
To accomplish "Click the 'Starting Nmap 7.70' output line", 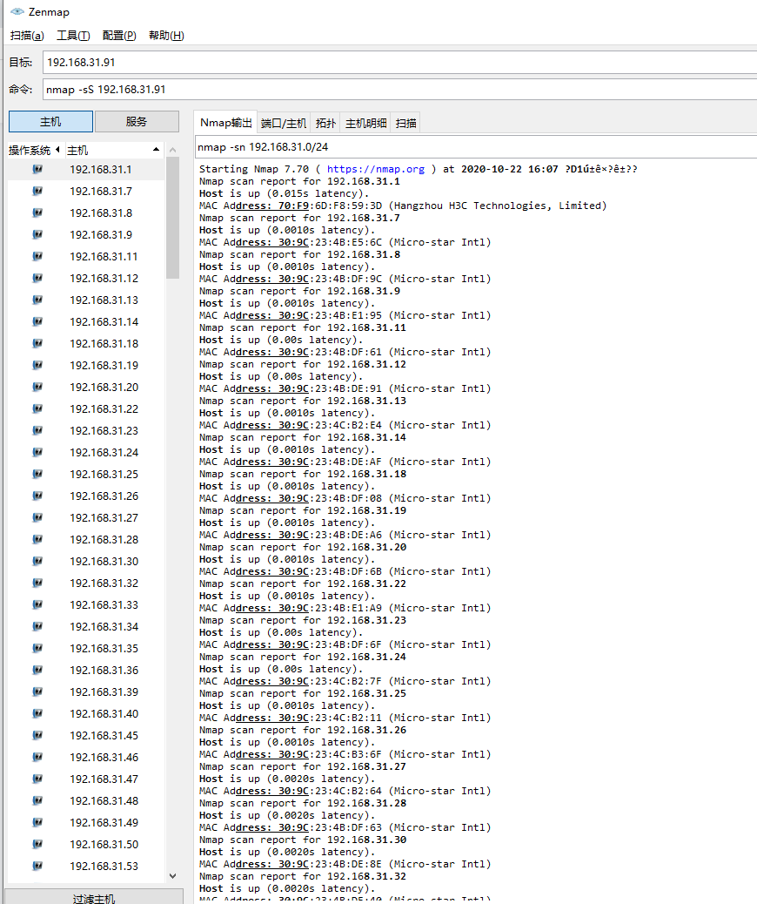I will coord(419,169).
